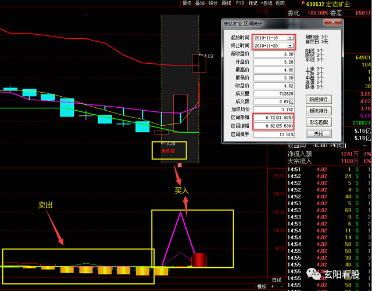Click the 涨 marker below the chart
The image size is (372, 291).
(180, 165)
